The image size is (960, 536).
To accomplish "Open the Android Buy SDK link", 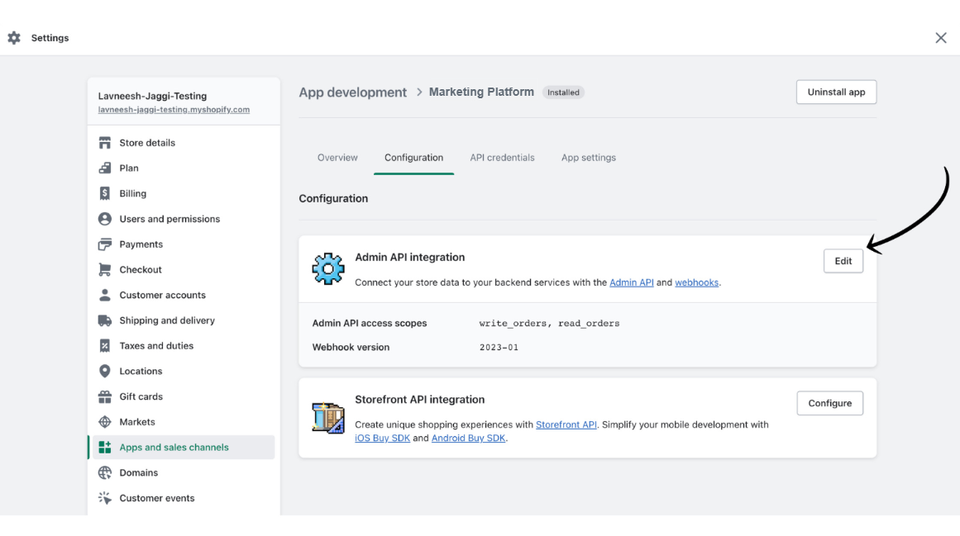I will (468, 439).
